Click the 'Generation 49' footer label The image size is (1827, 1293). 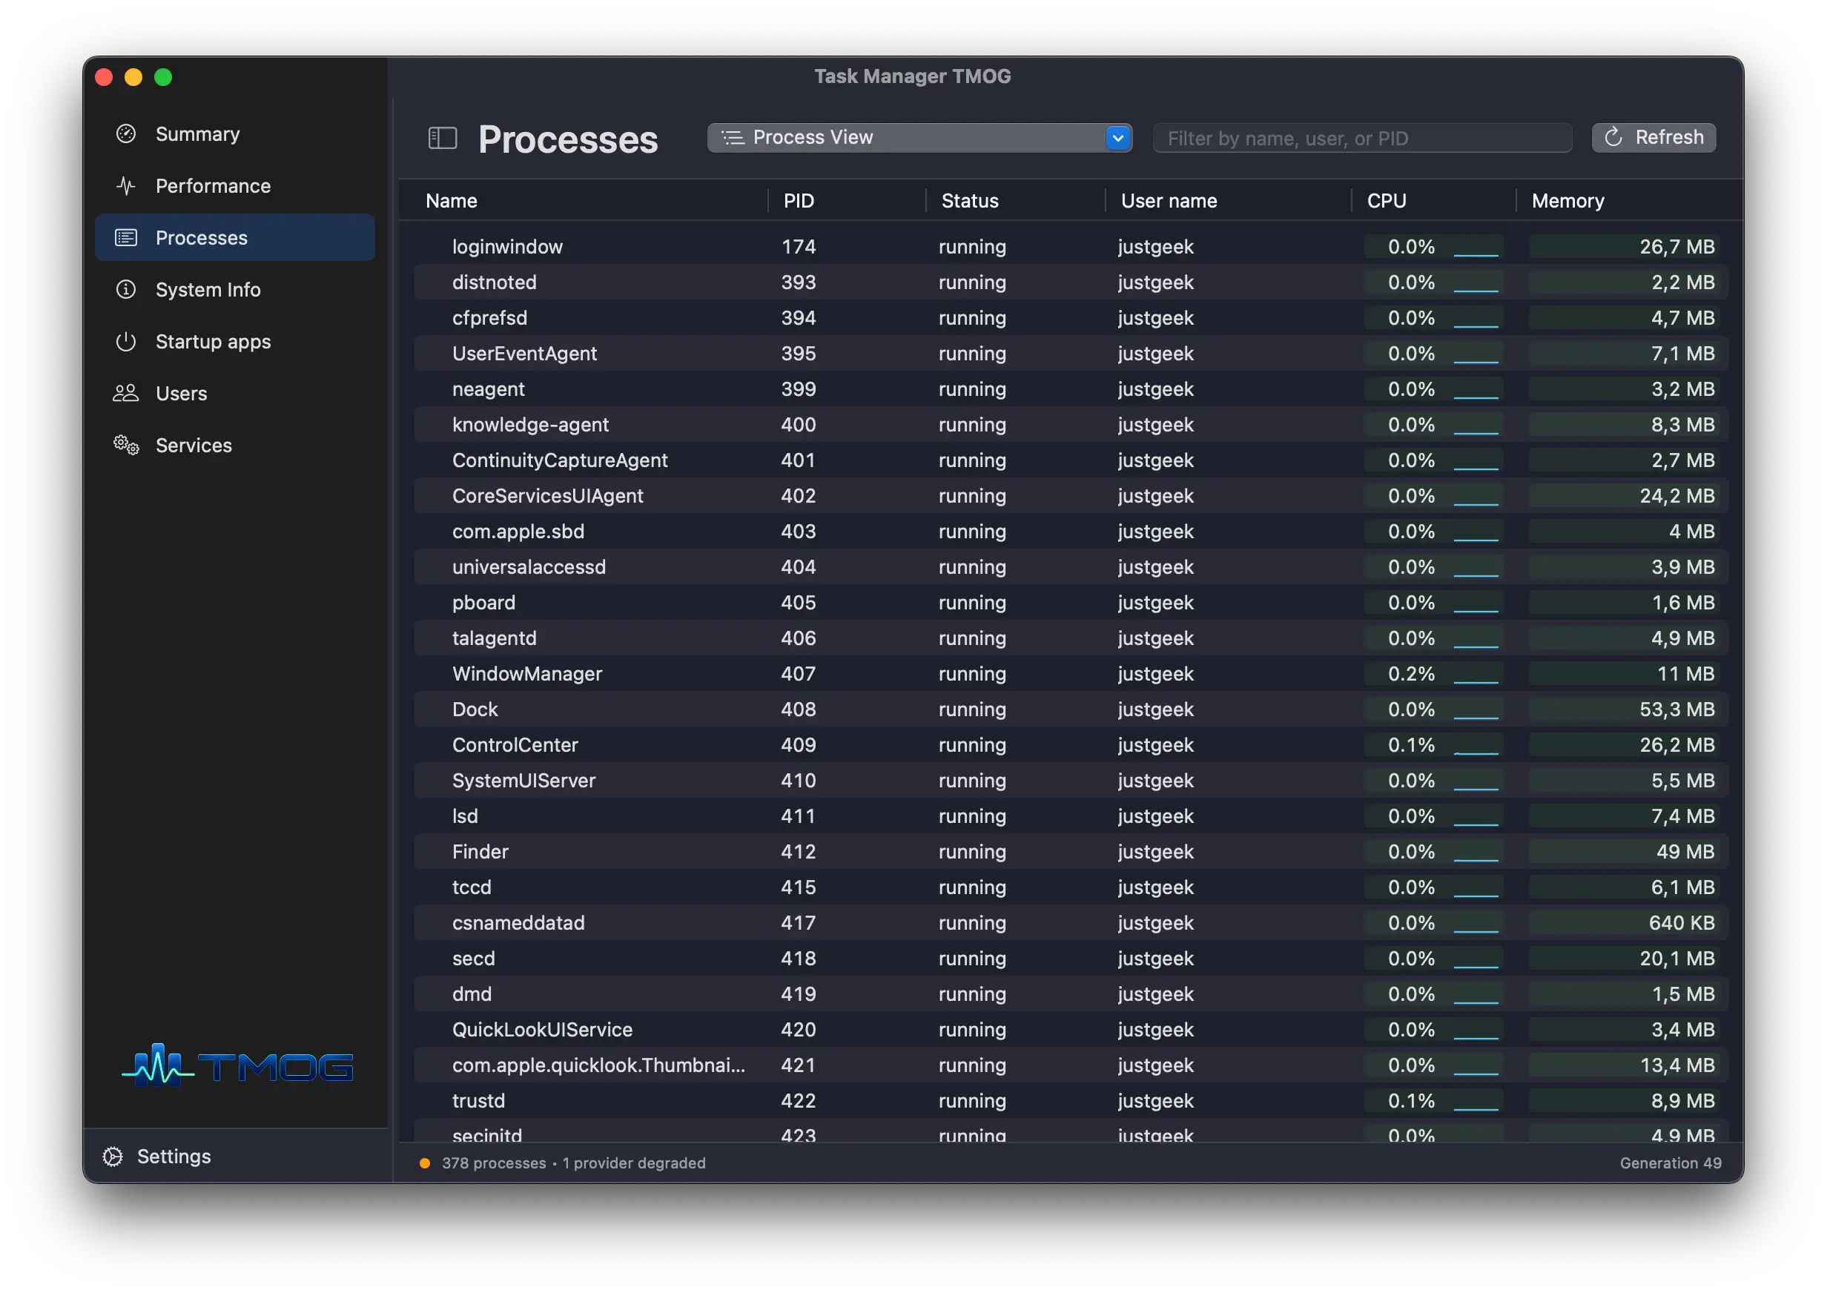[1670, 1163]
